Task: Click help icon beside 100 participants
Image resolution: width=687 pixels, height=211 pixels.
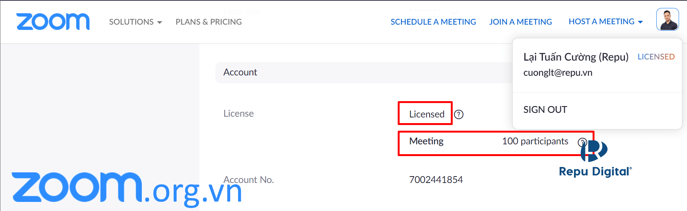Action: (582, 142)
